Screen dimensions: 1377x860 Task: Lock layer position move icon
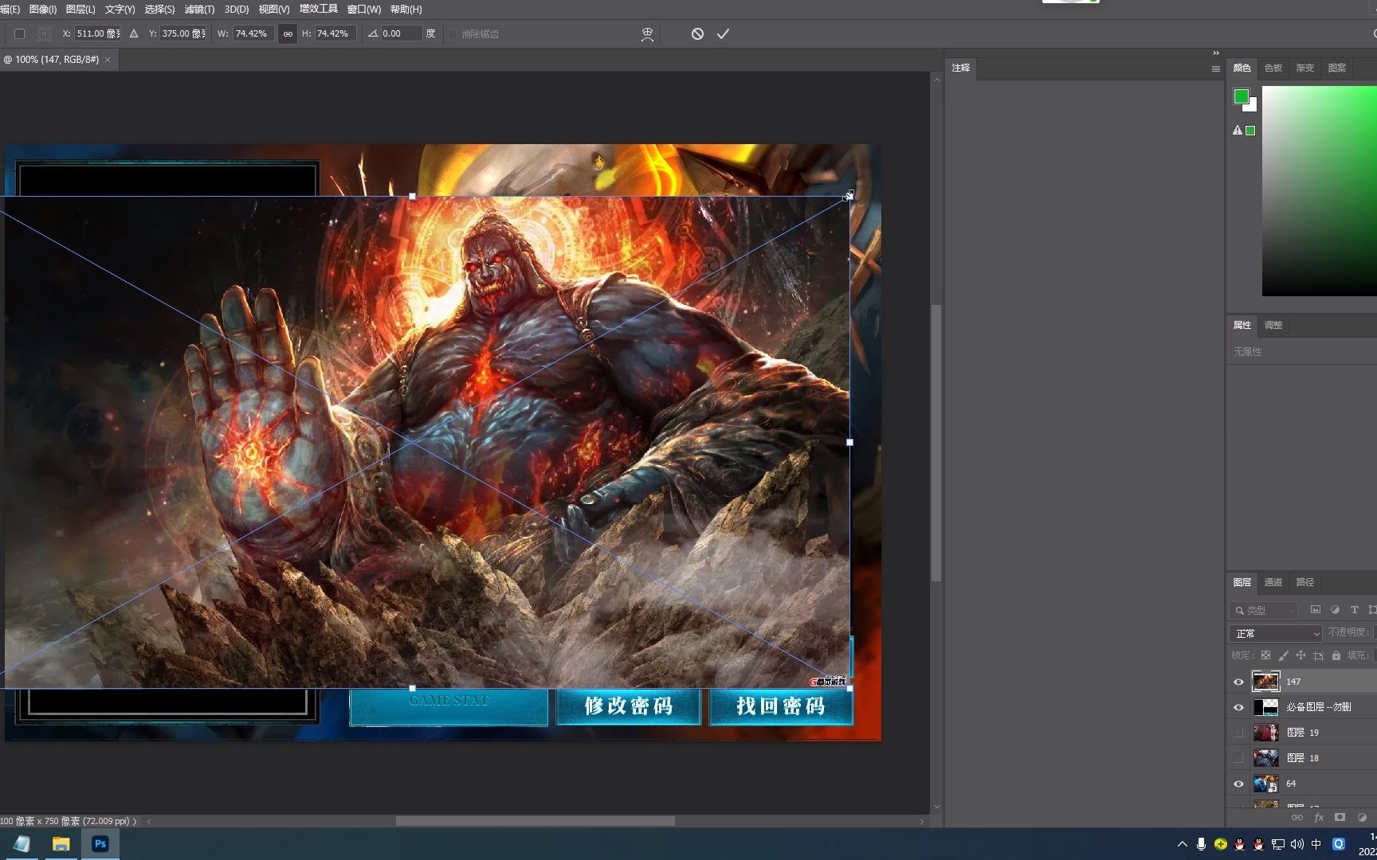tap(1300, 655)
